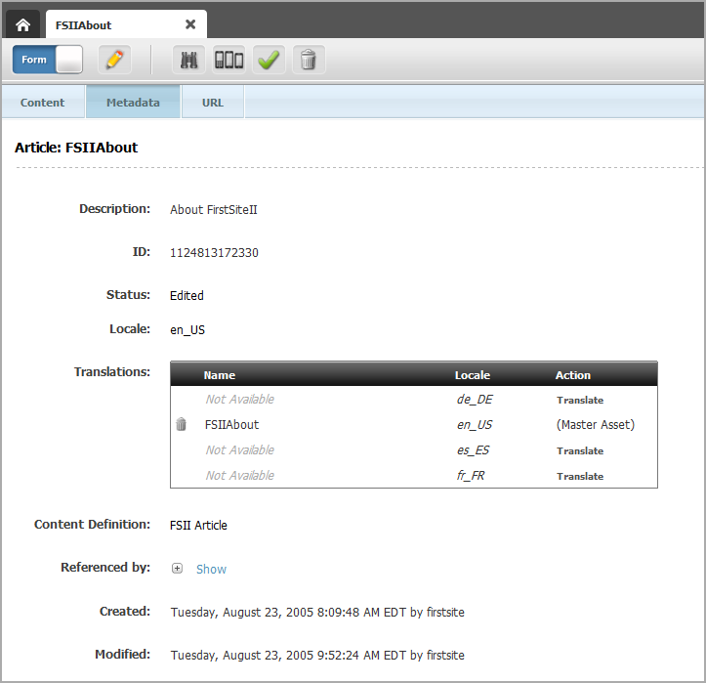The height and width of the screenshot is (683, 706).
Task: Click Translate for fr_FR locale
Action: click(x=580, y=476)
